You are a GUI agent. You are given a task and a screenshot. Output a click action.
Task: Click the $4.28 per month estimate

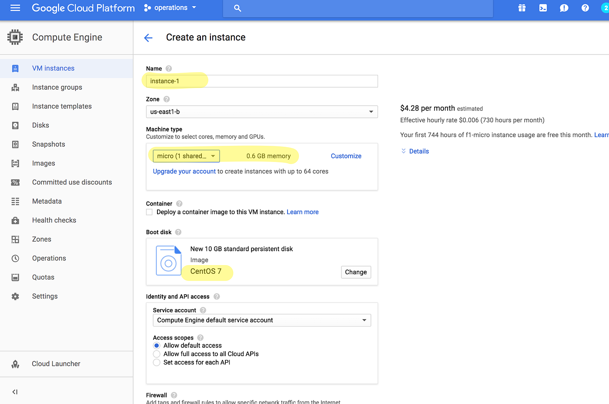(x=428, y=108)
